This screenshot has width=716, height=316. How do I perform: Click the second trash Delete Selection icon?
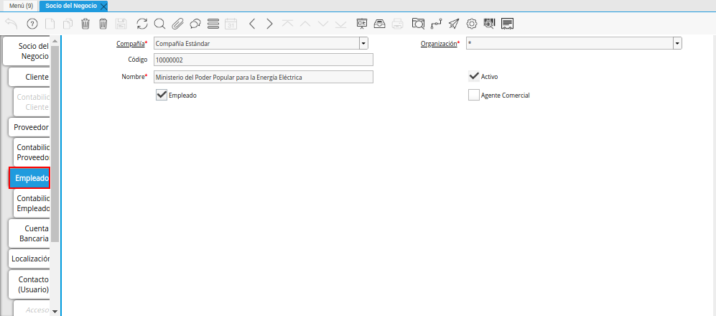pos(103,24)
